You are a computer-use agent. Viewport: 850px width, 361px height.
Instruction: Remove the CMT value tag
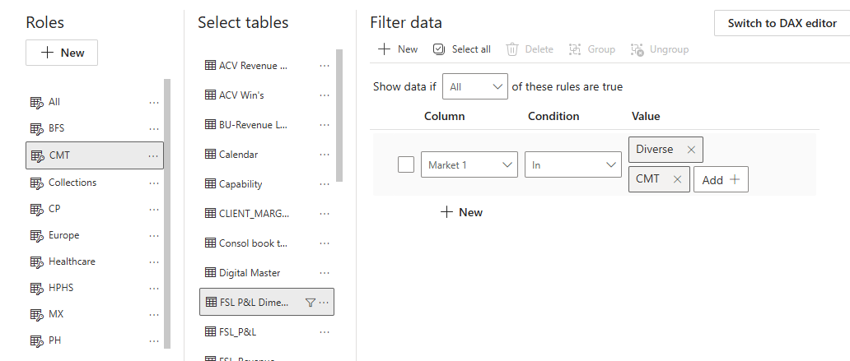point(677,179)
